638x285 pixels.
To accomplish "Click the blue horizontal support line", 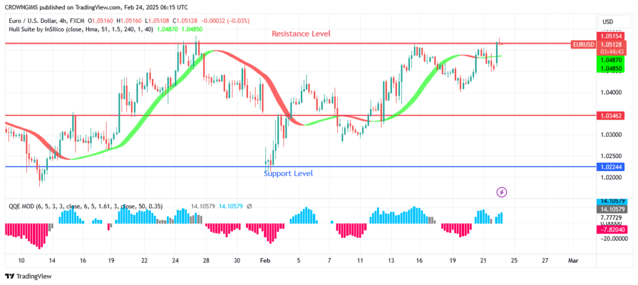I will coord(300,166).
